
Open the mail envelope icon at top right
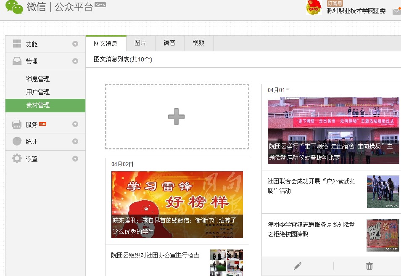[x=396, y=11]
